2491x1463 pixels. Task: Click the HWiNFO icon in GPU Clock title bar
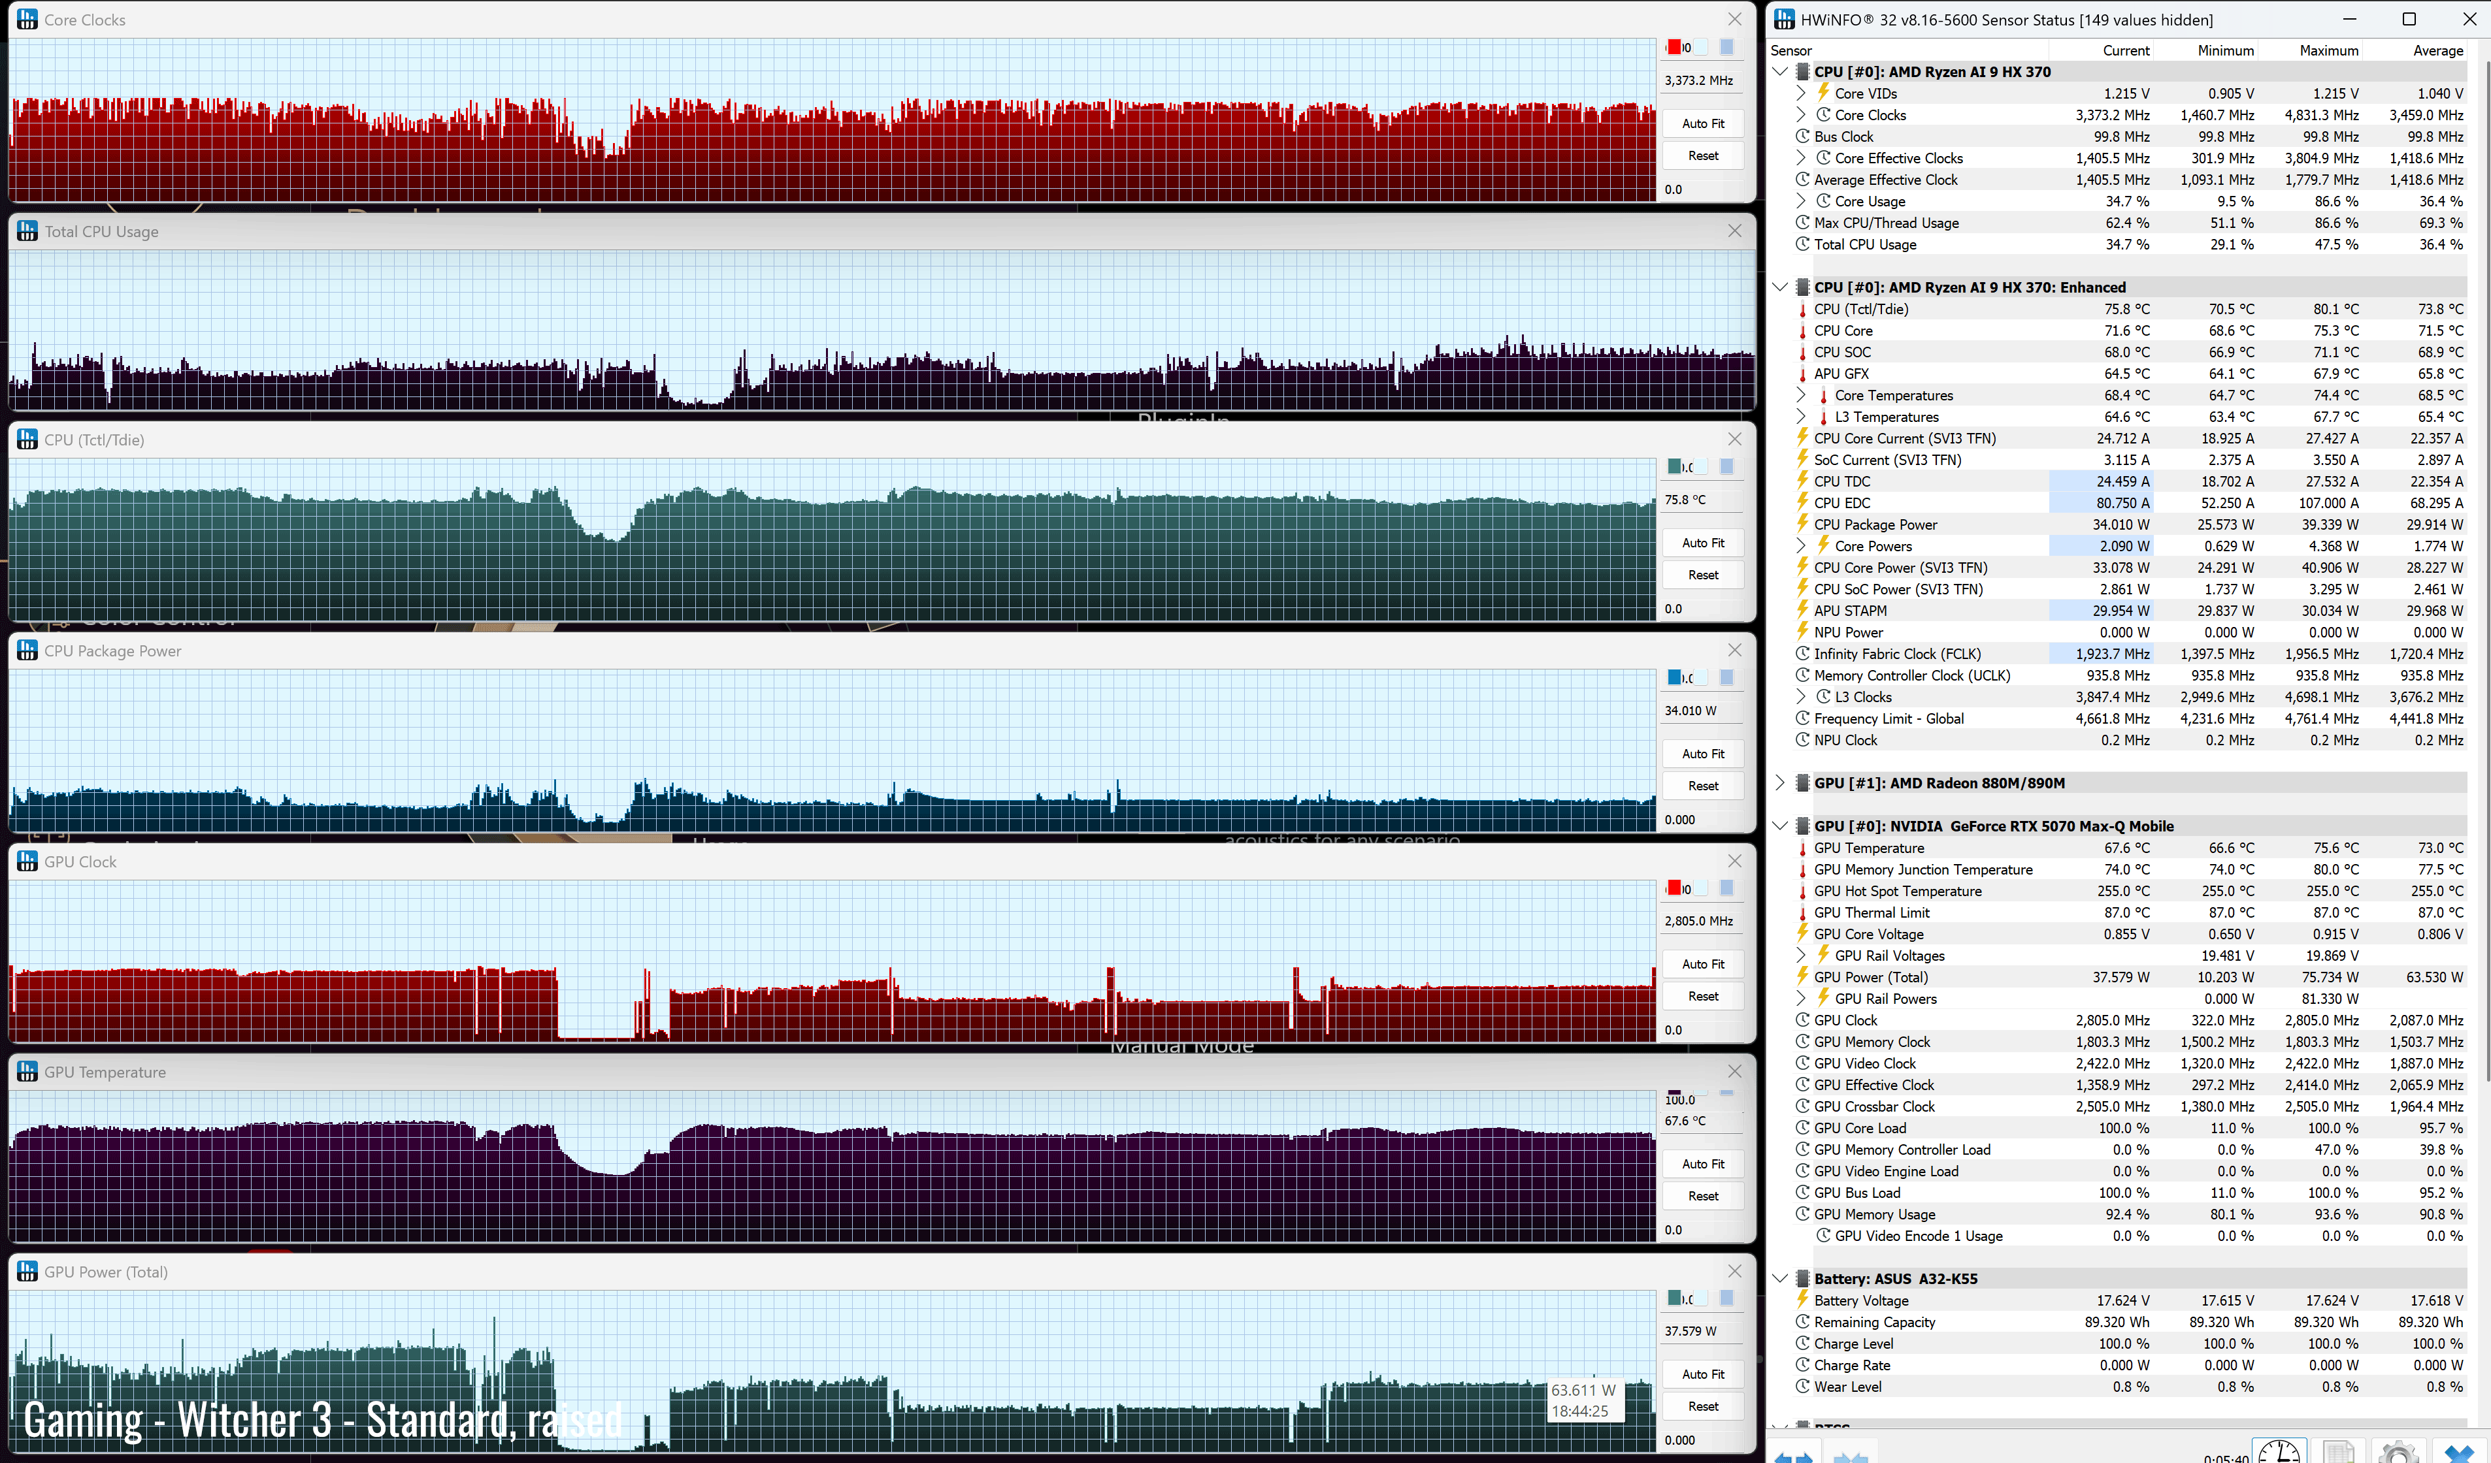tap(27, 861)
